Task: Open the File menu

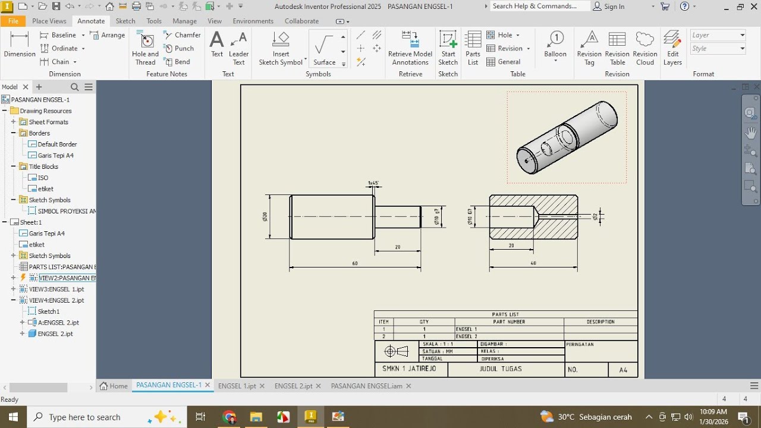Action: 13,21
